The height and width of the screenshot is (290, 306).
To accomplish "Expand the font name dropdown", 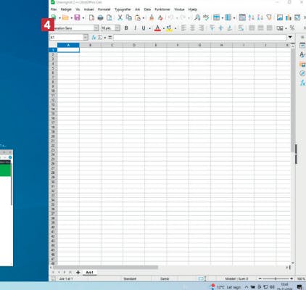I will pos(96,28).
